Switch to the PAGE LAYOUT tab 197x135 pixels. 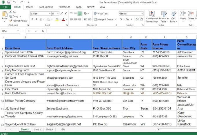(x=46, y=7)
